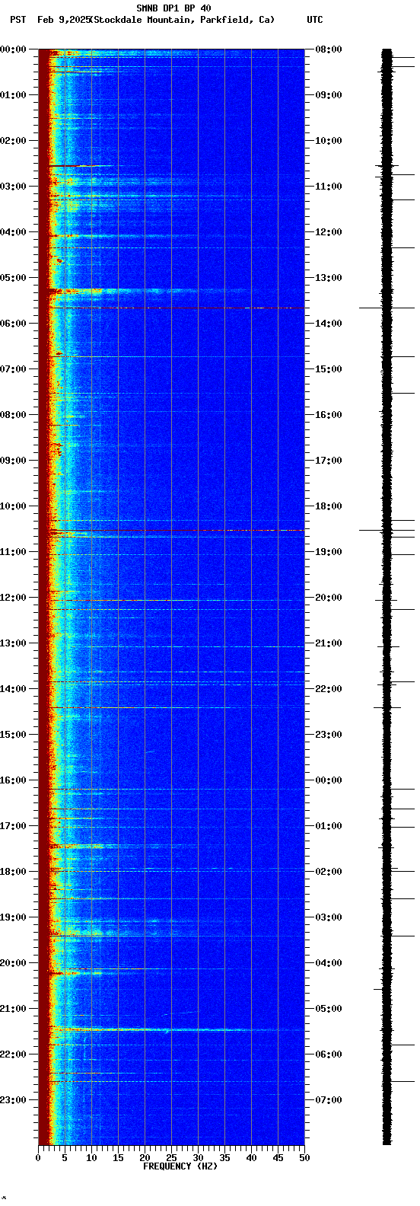Image resolution: width=420 pixels, height=1206 pixels.
Task: Click the waveform trace at its top end
Action: pos(387,50)
